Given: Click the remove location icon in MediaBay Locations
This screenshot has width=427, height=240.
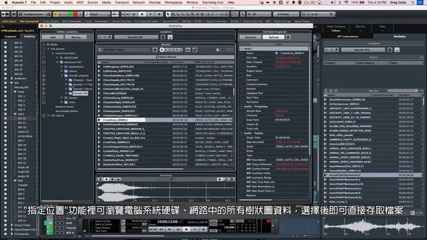Looking at the screenshot, I should pos(170,37).
